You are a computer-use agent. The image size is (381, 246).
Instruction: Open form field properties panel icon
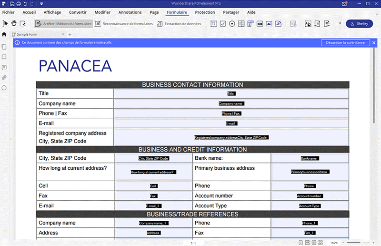pyautogui.click(x=293, y=24)
